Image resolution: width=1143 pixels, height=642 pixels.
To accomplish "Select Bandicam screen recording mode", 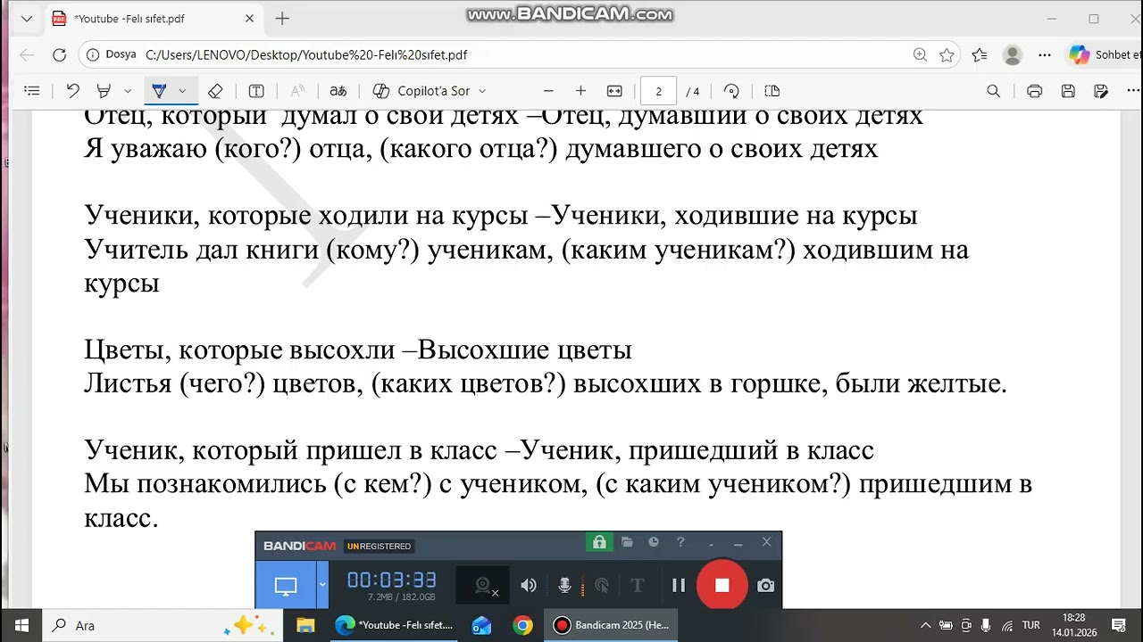I will (x=286, y=585).
